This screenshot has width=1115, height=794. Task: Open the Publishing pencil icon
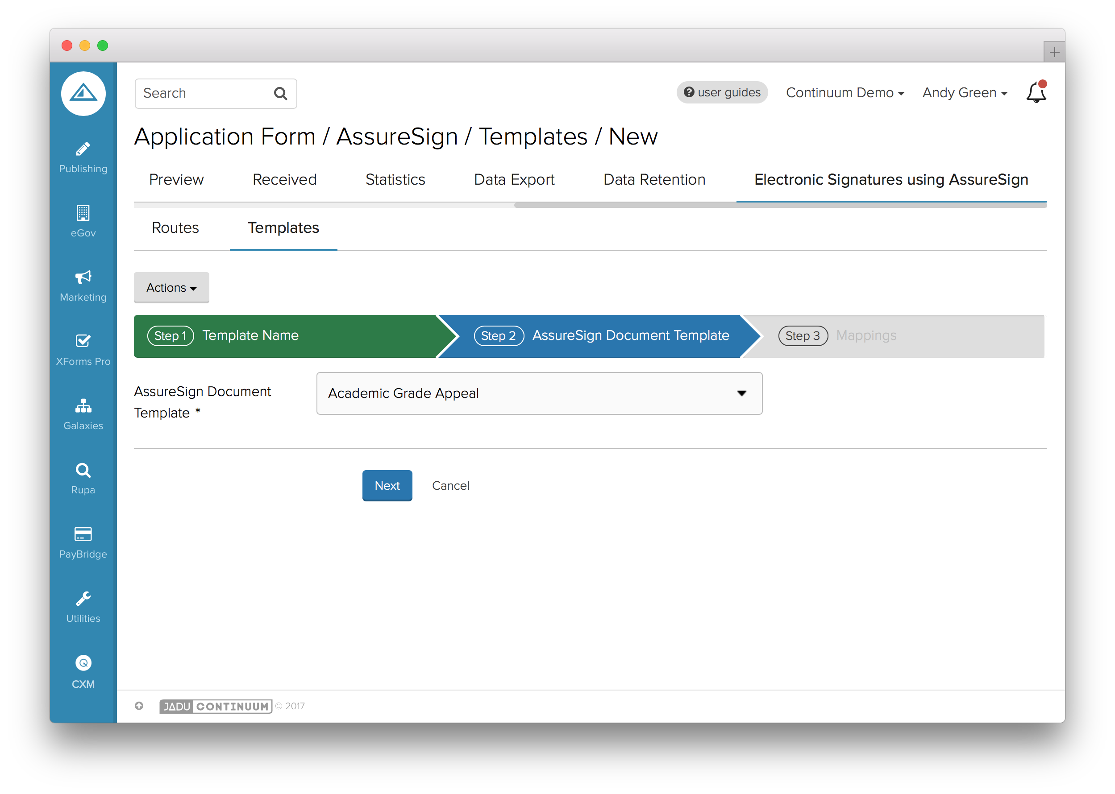pyautogui.click(x=83, y=149)
